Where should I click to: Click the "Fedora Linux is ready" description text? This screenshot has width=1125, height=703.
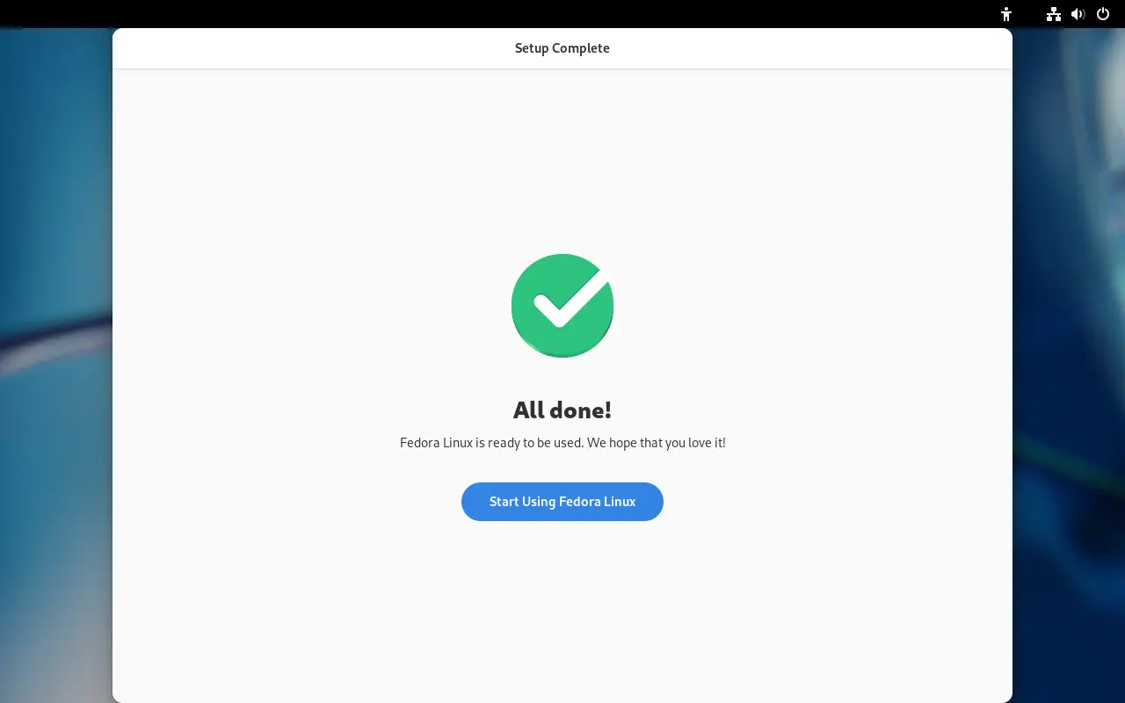(491, 443)
